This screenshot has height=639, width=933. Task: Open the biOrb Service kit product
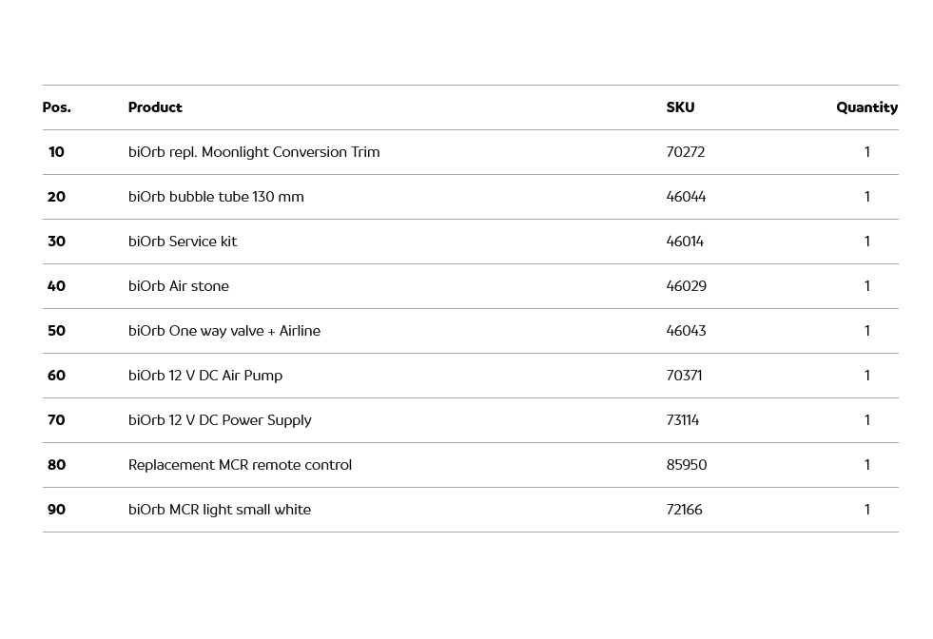(x=183, y=242)
